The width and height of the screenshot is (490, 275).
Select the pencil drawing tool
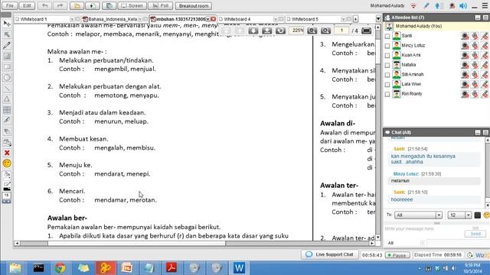pyautogui.click(x=7, y=46)
